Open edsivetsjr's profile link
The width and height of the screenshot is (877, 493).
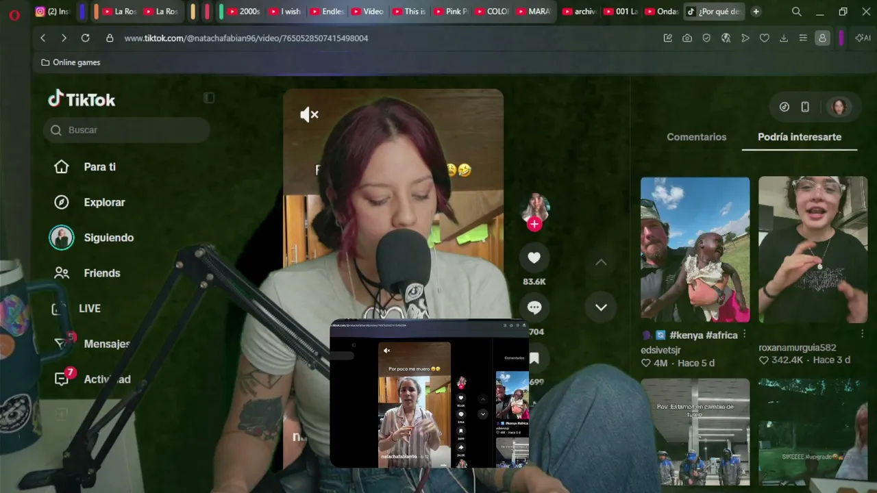(x=660, y=350)
